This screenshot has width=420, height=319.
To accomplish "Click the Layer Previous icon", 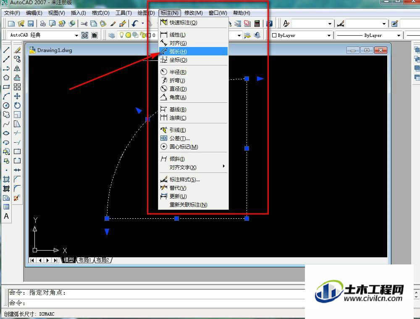I will coord(257,35).
